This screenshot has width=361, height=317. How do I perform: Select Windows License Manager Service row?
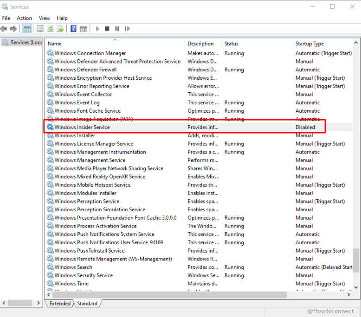[199, 144]
